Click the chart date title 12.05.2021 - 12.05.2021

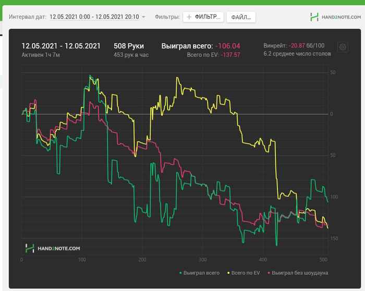[x=61, y=46]
